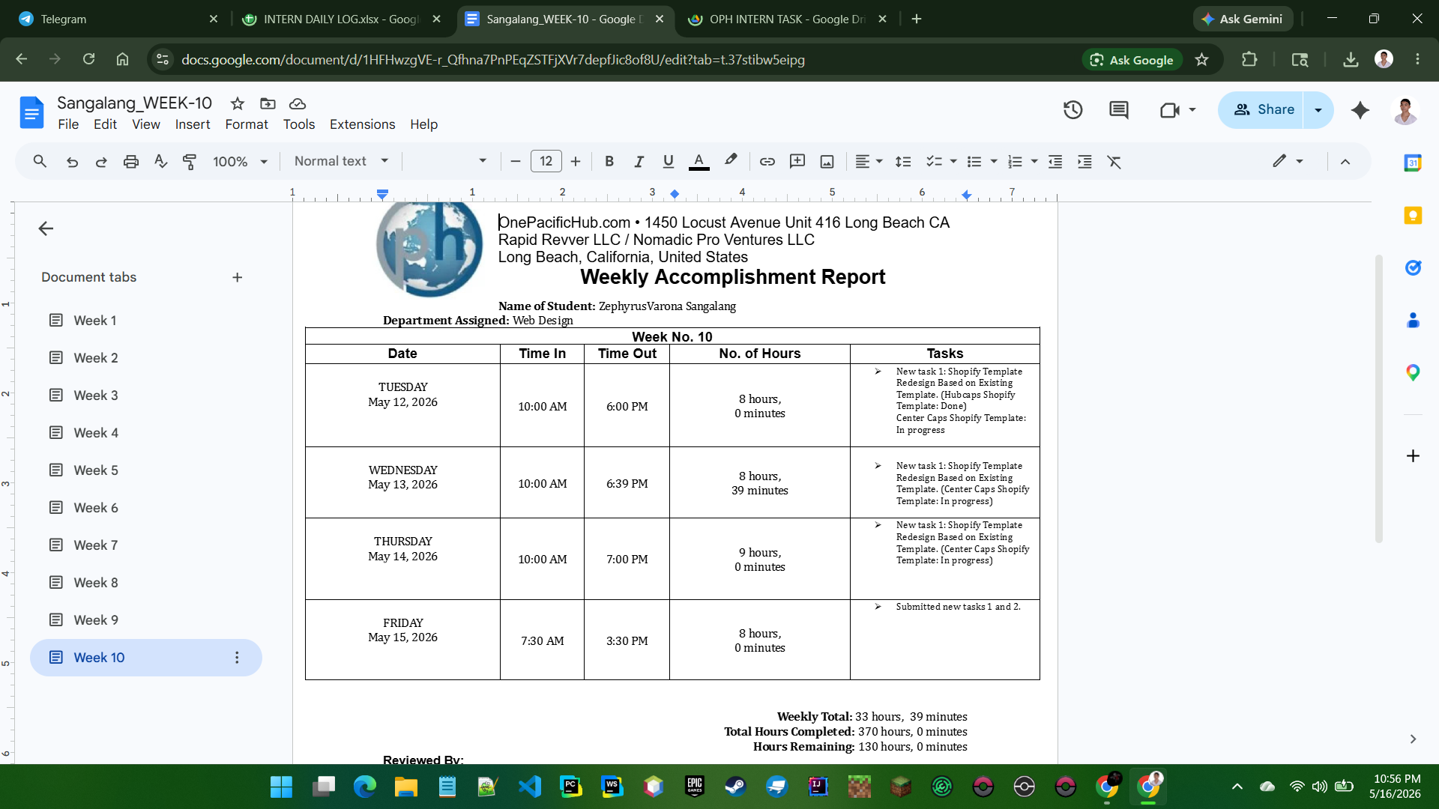Viewport: 1439px width, 809px height.
Task: Open Google Calendar side panel
Action: click(1413, 163)
